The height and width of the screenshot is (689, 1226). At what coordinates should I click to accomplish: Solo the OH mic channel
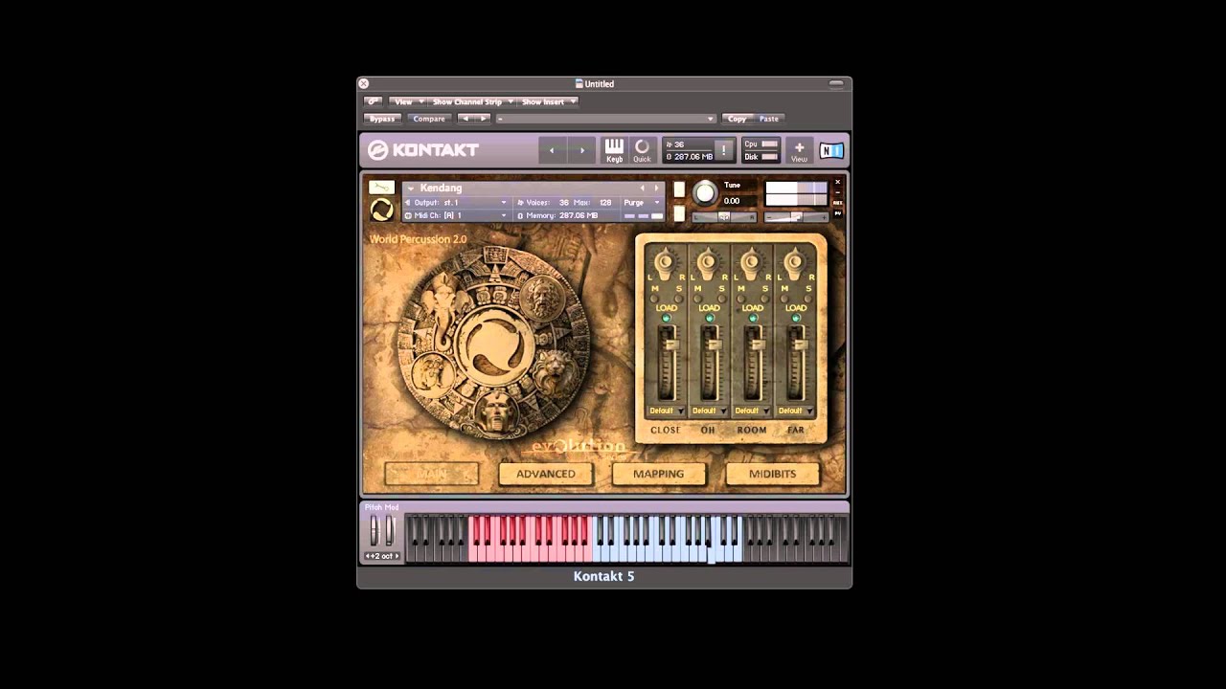[x=721, y=298]
